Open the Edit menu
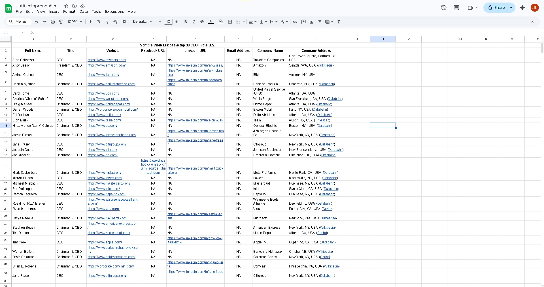544x287 pixels. [x=29, y=12]
